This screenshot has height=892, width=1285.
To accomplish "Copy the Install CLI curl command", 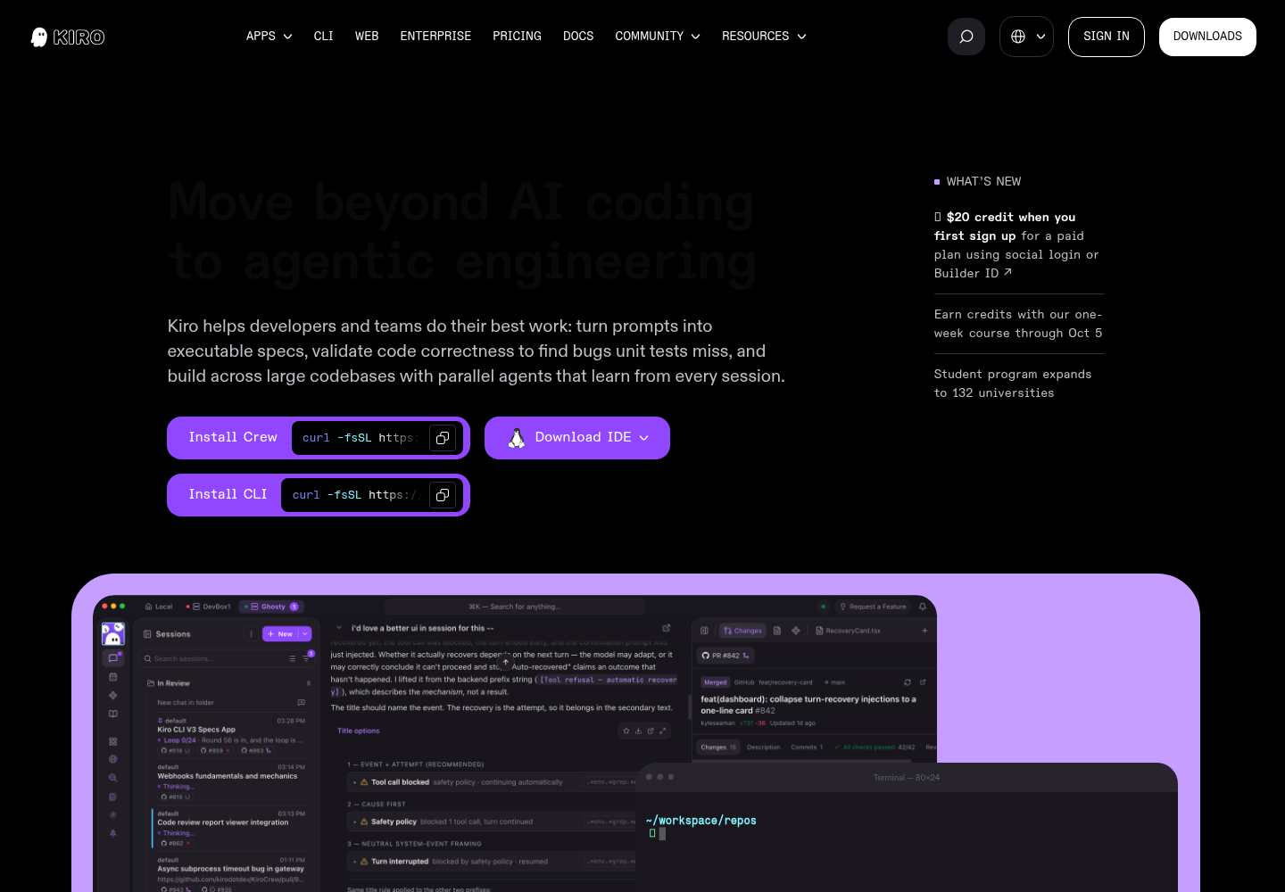I will [x=443, y=495].
